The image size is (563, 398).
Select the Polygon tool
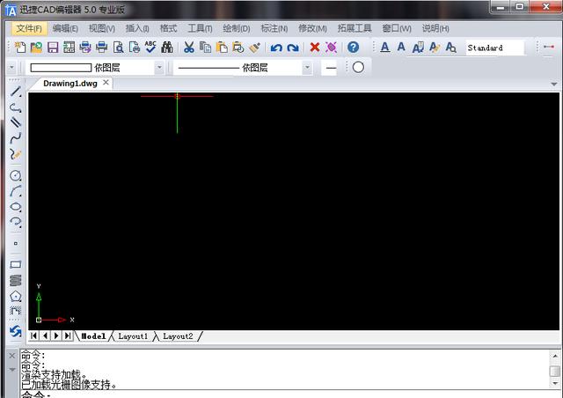click(16, 296)
